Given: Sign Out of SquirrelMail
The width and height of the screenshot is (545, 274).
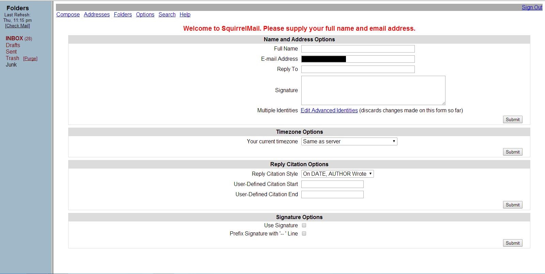Looking at the screenshot, I should (532, 7).
